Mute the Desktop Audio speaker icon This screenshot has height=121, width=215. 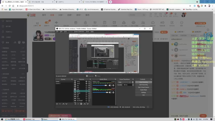coord(110,85)
